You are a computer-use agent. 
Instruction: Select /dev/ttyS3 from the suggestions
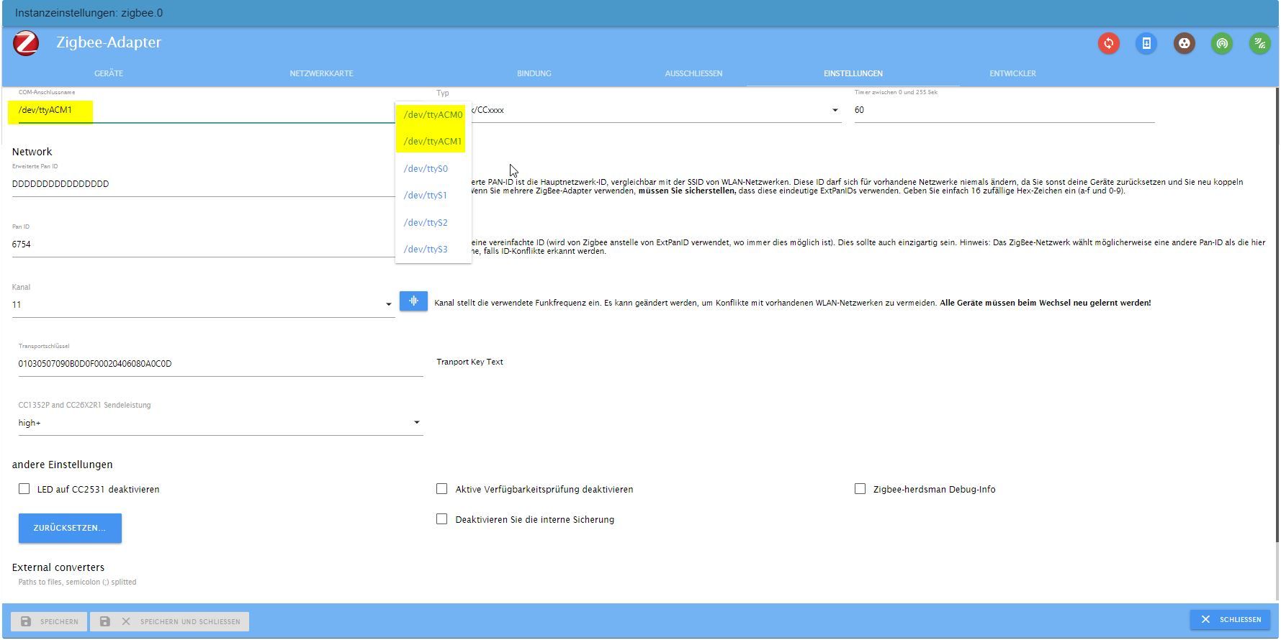tap(433, 249)
